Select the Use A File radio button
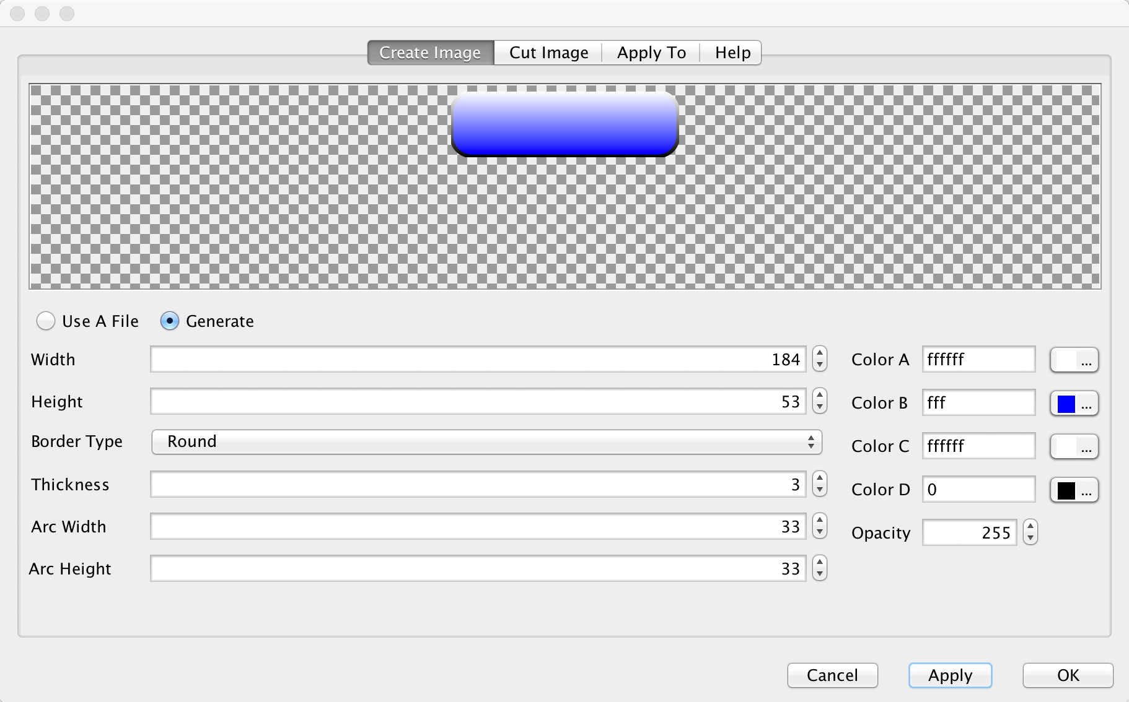Viewport: 1129px width, 702px height. (46, 321)
